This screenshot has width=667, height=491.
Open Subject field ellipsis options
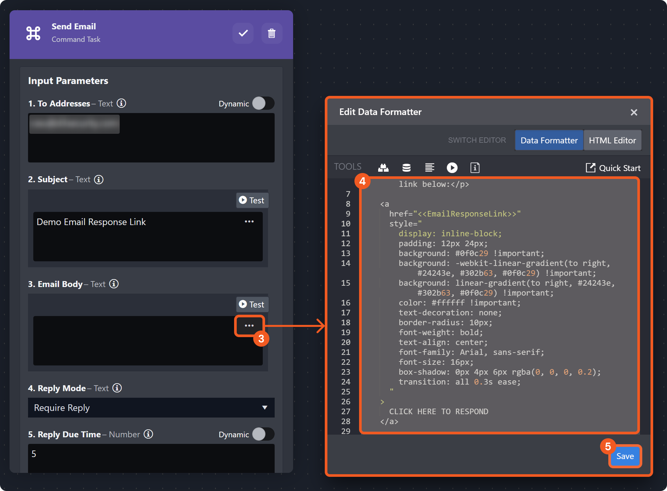click(249, 221)
